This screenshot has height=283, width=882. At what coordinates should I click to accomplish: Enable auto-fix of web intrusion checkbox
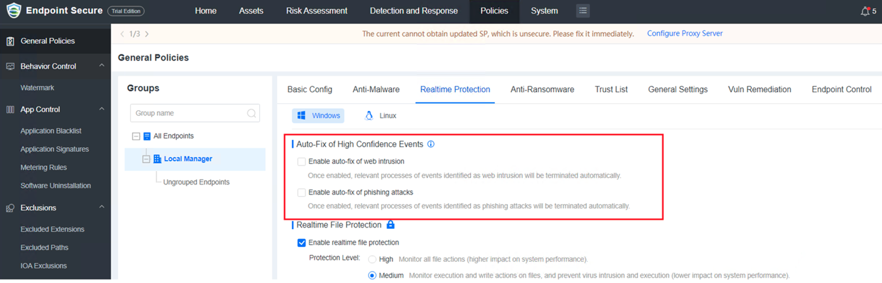point(302,161)
